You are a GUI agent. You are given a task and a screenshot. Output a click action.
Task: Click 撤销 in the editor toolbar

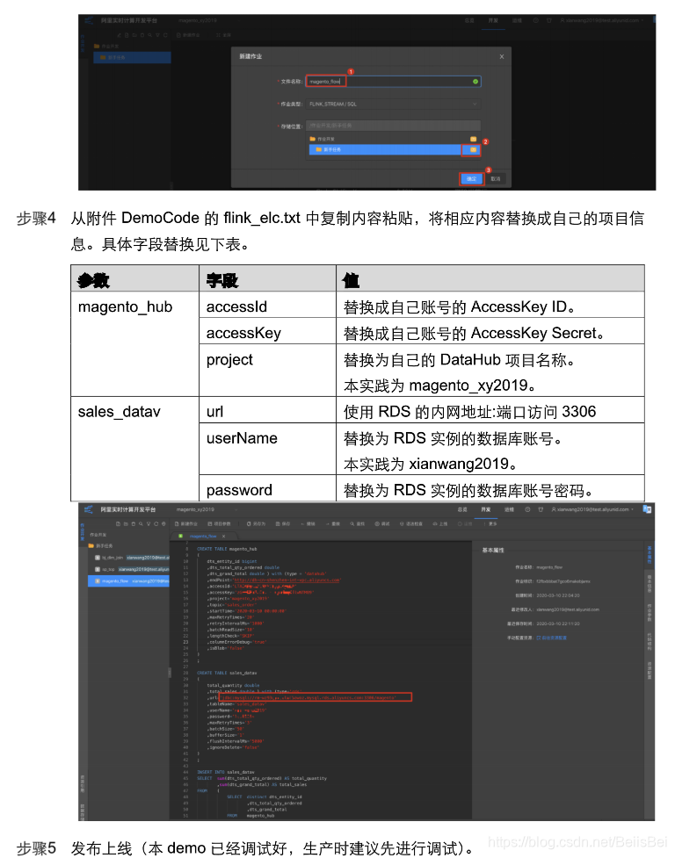(308, 523)
